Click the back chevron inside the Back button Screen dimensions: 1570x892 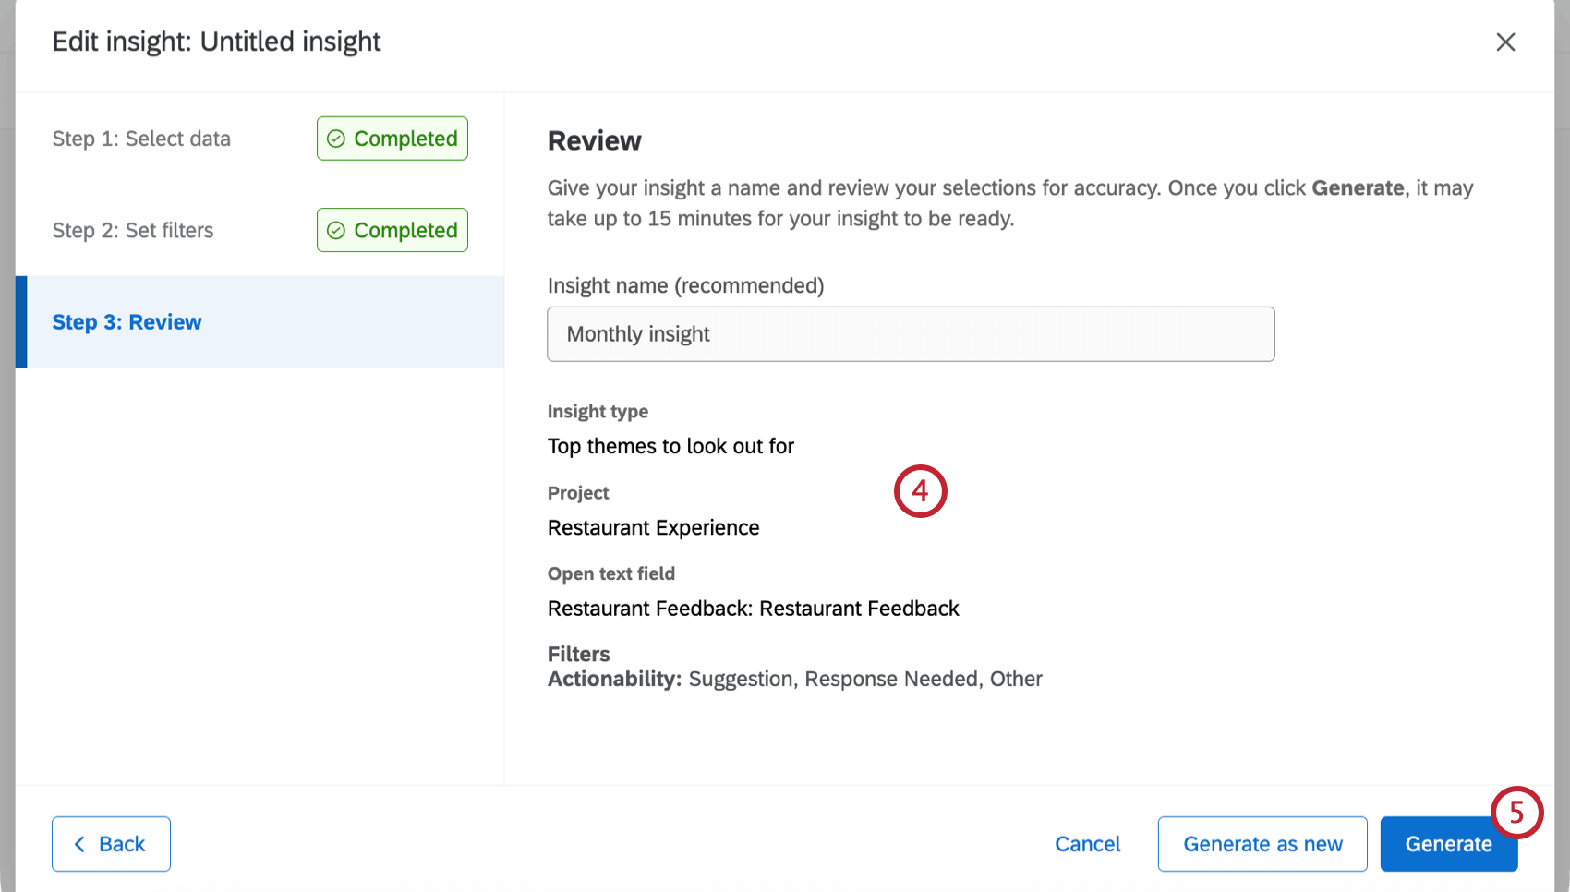(x=81, y=843)
